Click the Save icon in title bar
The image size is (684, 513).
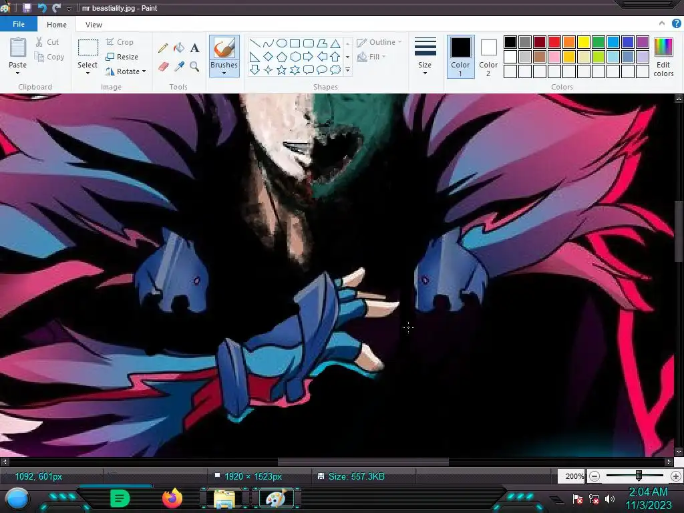(x=27, y=8)
